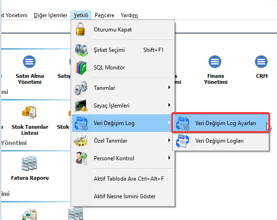
Task: Expand the Tanımlar submenu arrow
Action: pyautogui.click(x=169, y=88)
